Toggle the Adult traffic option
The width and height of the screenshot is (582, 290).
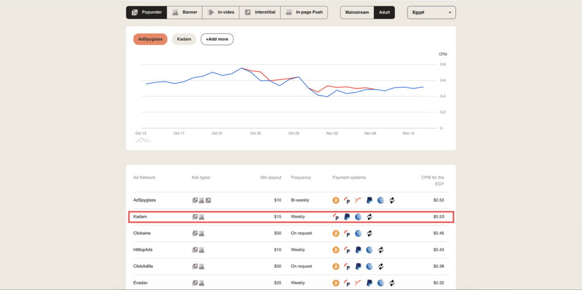click(x=384, y=12)
